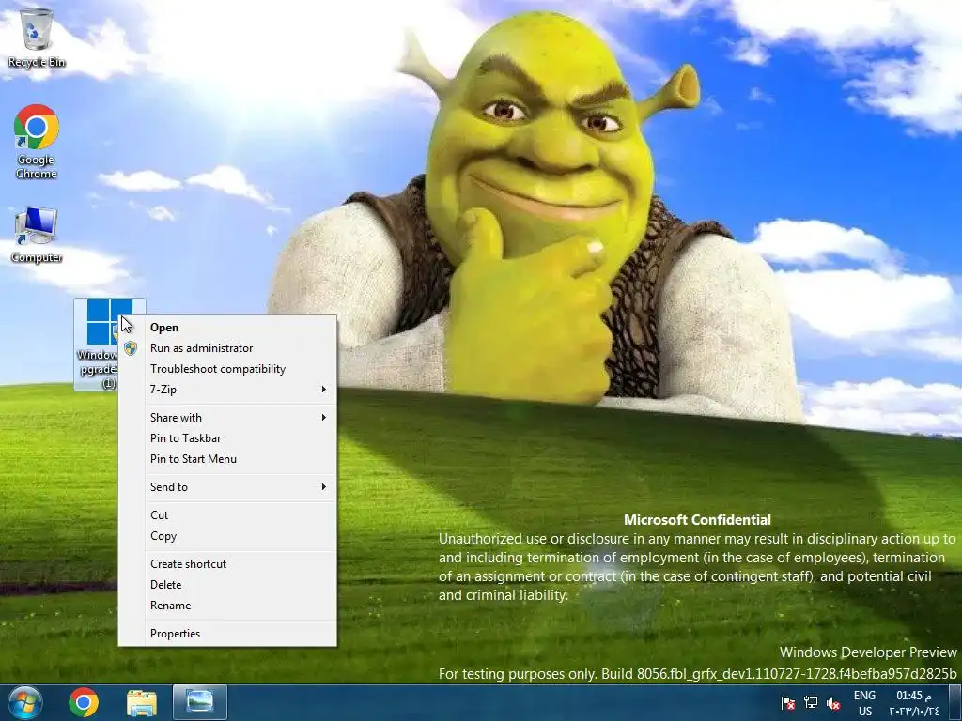This screenshot has height=721, width=962.
Task: Choose Run as administrator
Action: click(x=227, y=348)
